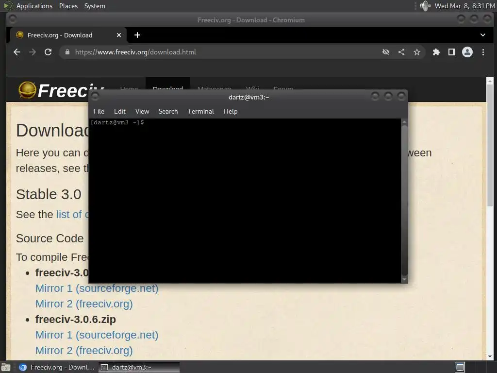Open terminal File menu
497x373 pixels.
click(x=99, y=111)
